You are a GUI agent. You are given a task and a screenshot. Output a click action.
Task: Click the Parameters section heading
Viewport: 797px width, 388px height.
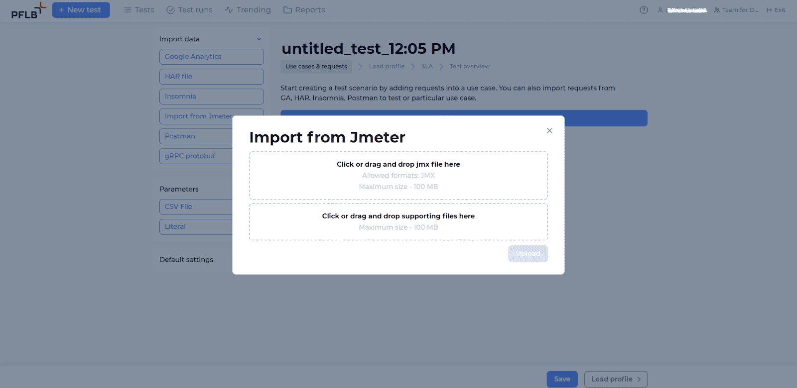coord(179,189)
